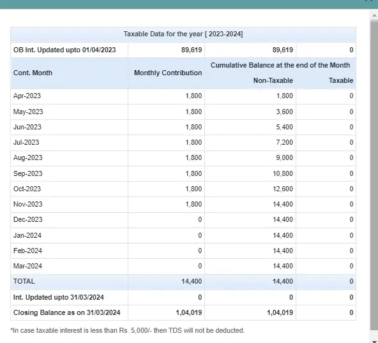Select the May-2023 row label
This screenshot has height=343, width=378.
point(28,112)
